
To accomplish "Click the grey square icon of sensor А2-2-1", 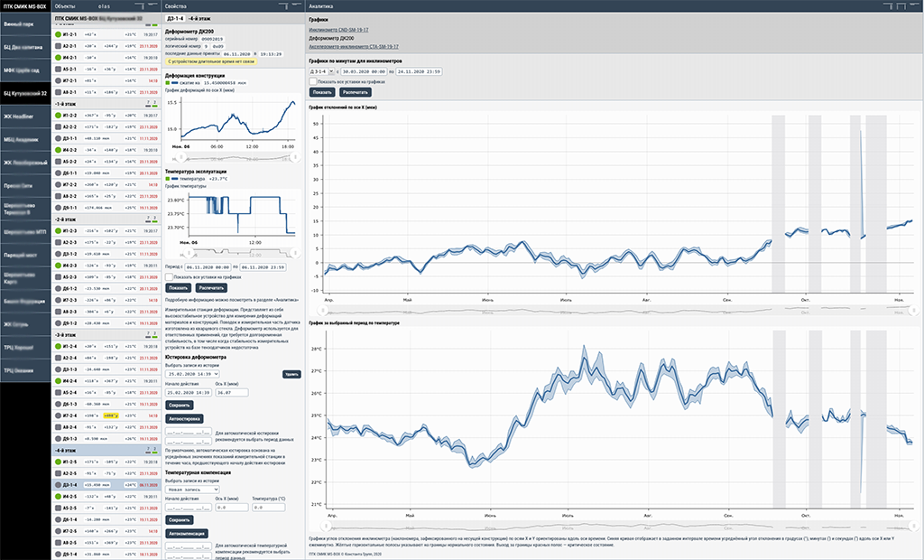I will [x=58, y=45].
